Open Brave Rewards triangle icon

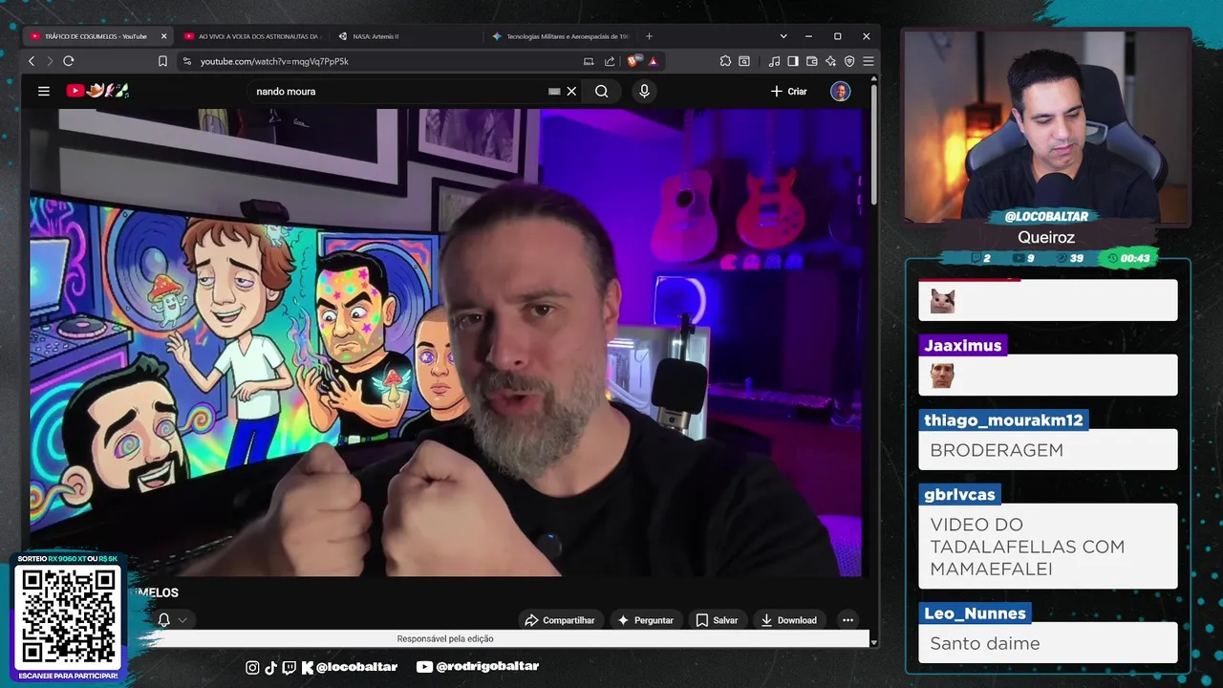[x=653, y=61]
